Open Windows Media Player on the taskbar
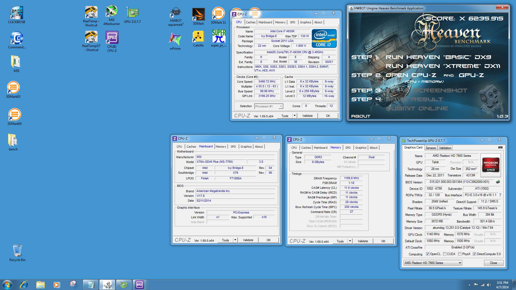Viewport: 516px width, 290px height. click(x=57, y=284)
